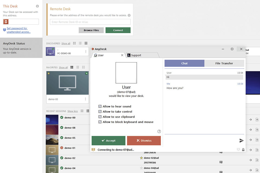Open the help question mark icon

pyautogui.click(x=159, y=131)
